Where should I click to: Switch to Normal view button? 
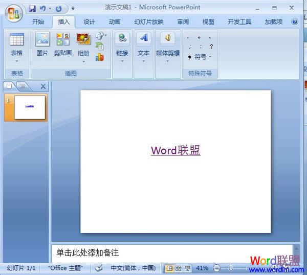169,268
